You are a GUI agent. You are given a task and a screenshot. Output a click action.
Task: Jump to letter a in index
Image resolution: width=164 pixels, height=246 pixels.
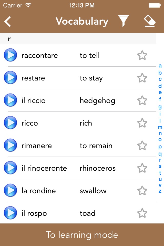(x=160, y=66)
